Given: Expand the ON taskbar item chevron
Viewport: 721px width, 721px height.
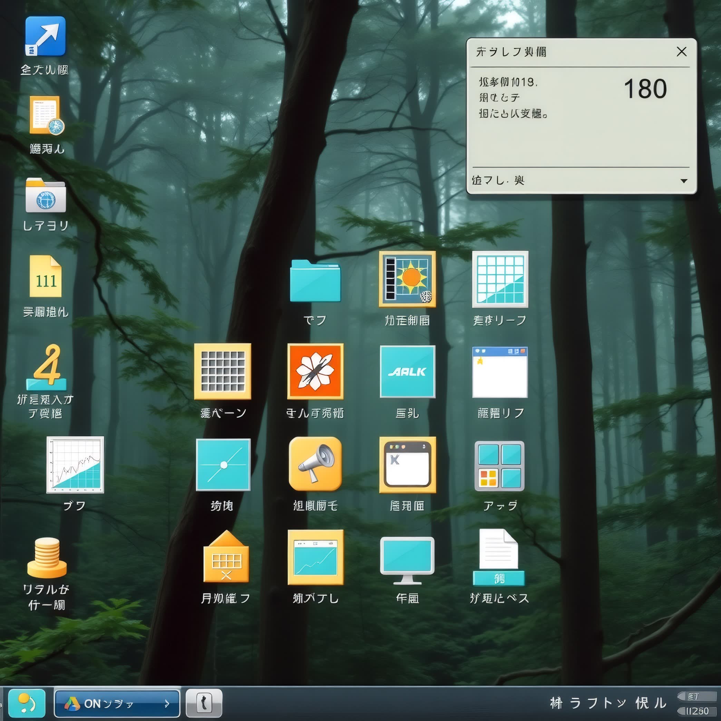Looking at the screenshot, I should [167, 703].
